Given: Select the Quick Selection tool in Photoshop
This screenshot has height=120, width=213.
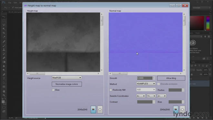Looking at the screenshot, I should [4, 29].
